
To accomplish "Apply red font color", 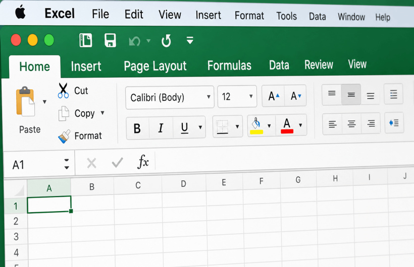I will [x=287, y=125].
